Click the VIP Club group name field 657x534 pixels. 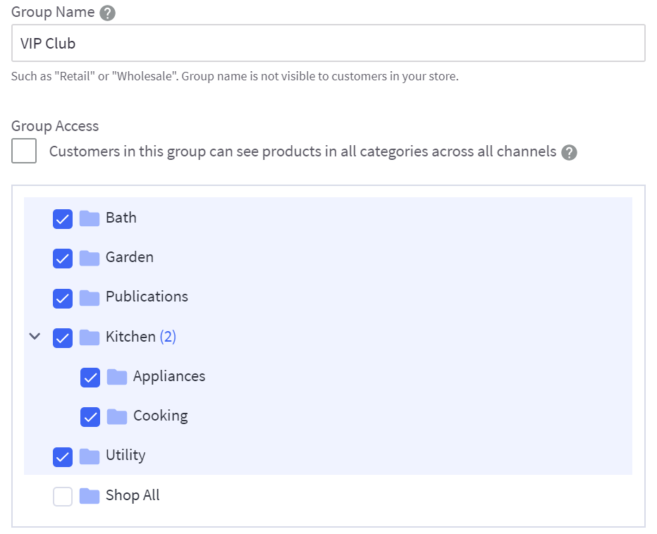(328, 43)
